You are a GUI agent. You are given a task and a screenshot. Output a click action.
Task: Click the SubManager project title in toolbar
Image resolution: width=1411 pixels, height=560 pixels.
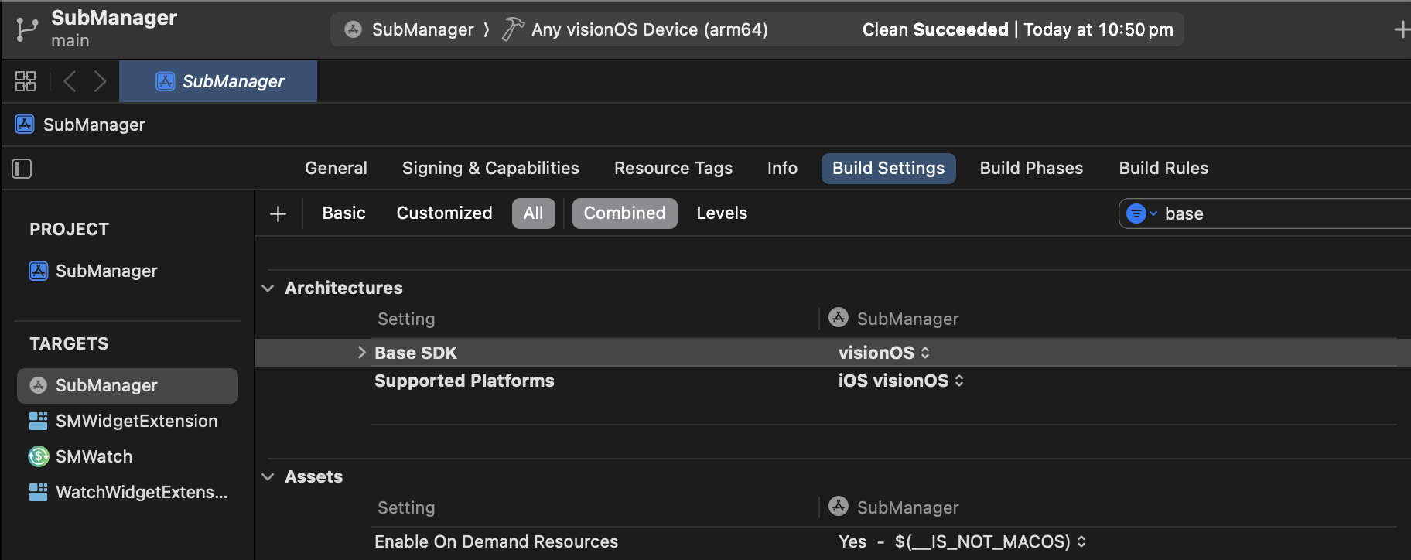(114, 18)
